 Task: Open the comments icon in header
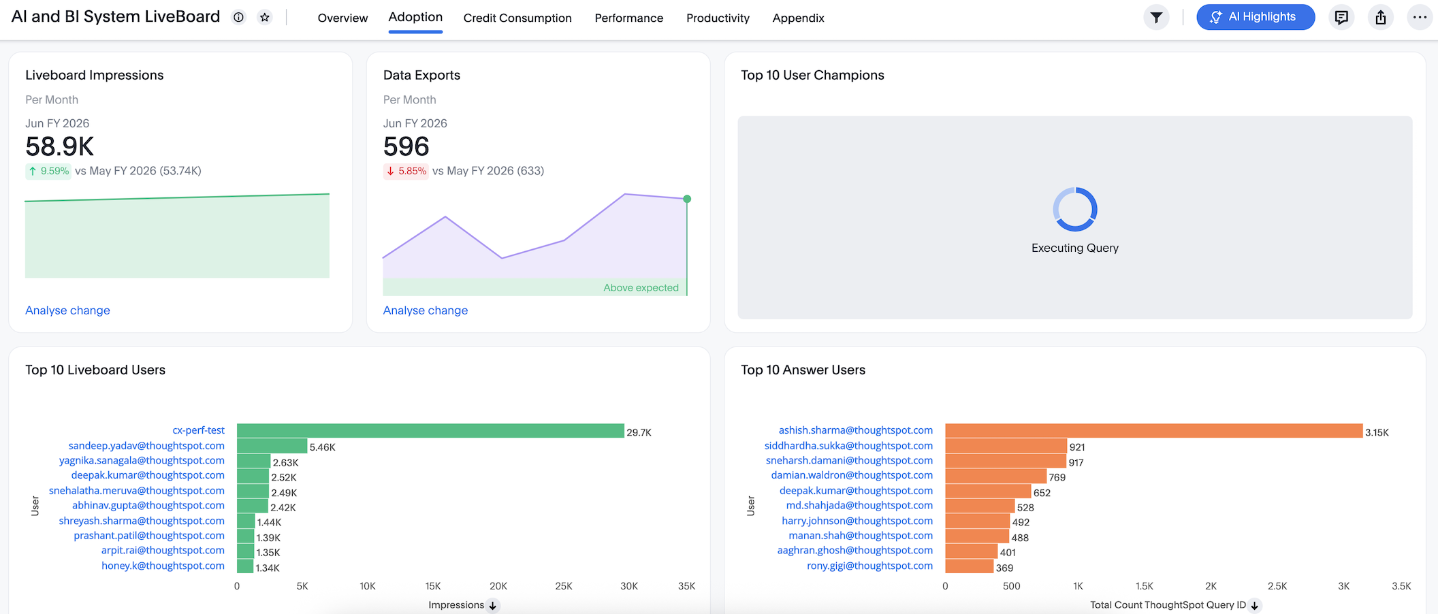(x=1341, y=18)
